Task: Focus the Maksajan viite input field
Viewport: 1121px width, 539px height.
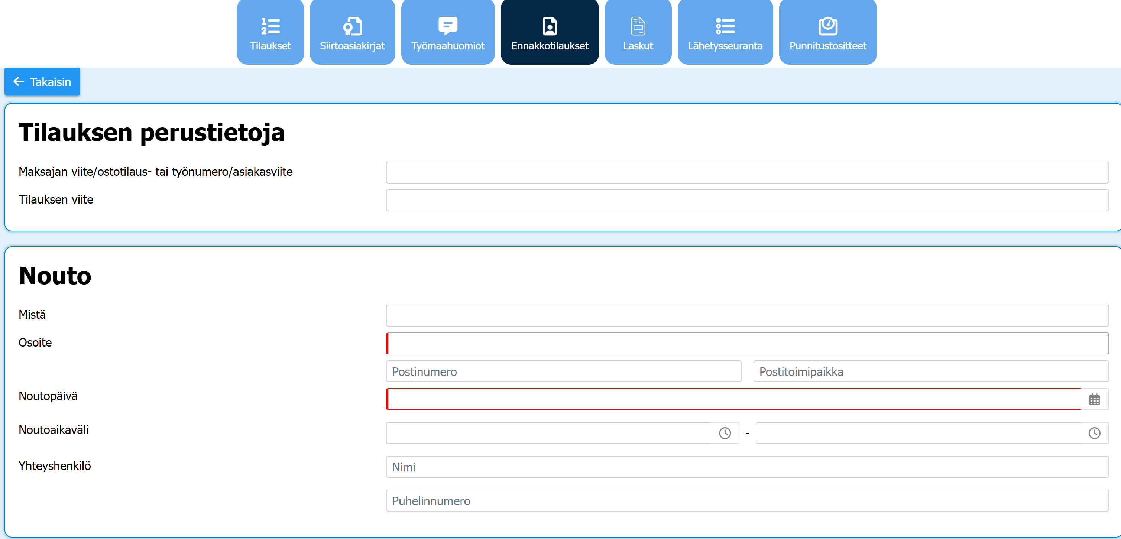Action: (747, 173)
